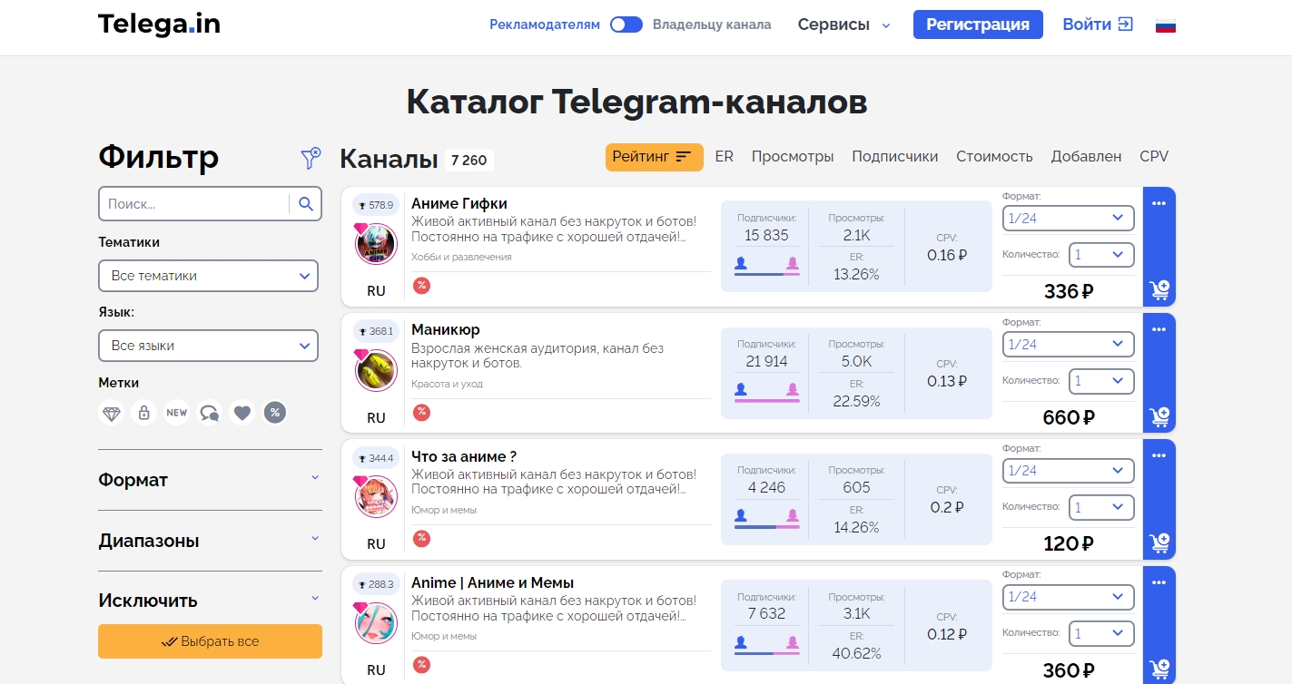Disable the percent discount tag filter
The width and height of the screenshot is (1292, 684).
point(275,412)
